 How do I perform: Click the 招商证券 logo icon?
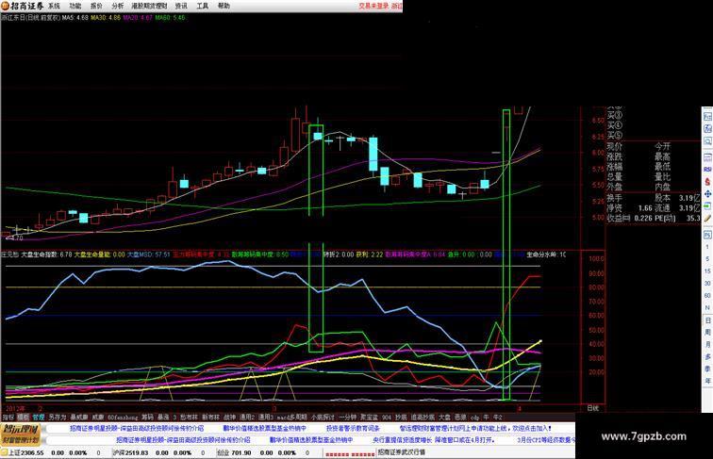coord(5,6)
